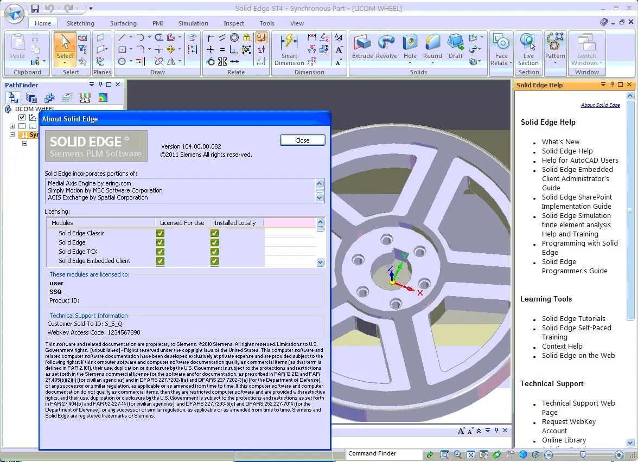The image size is (638, 462).
Task: Choose the Extrude solid command
Action: click(362, 47)
